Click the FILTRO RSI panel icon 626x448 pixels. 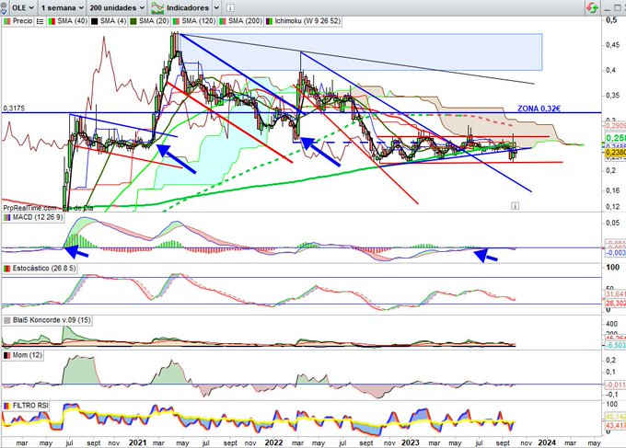(x=6, y=406)
